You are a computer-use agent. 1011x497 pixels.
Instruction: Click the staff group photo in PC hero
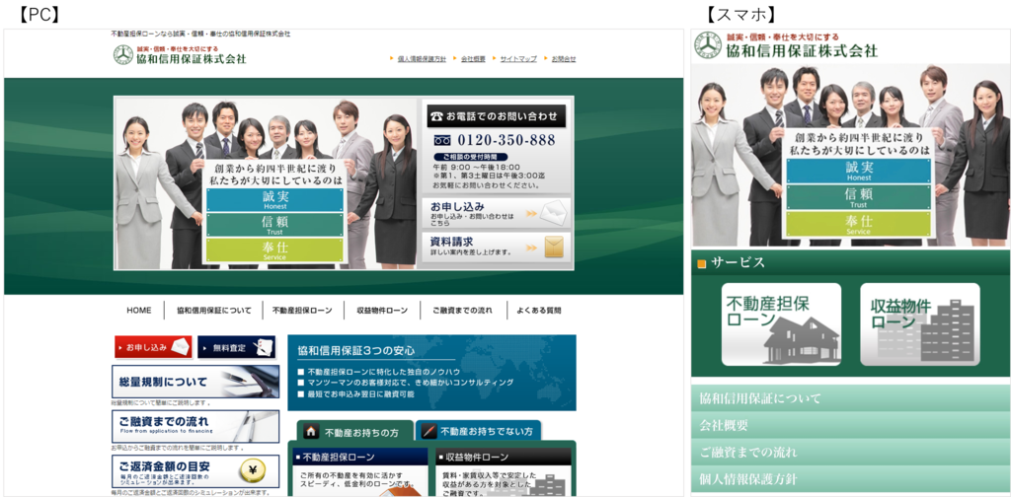pos(267,183)
